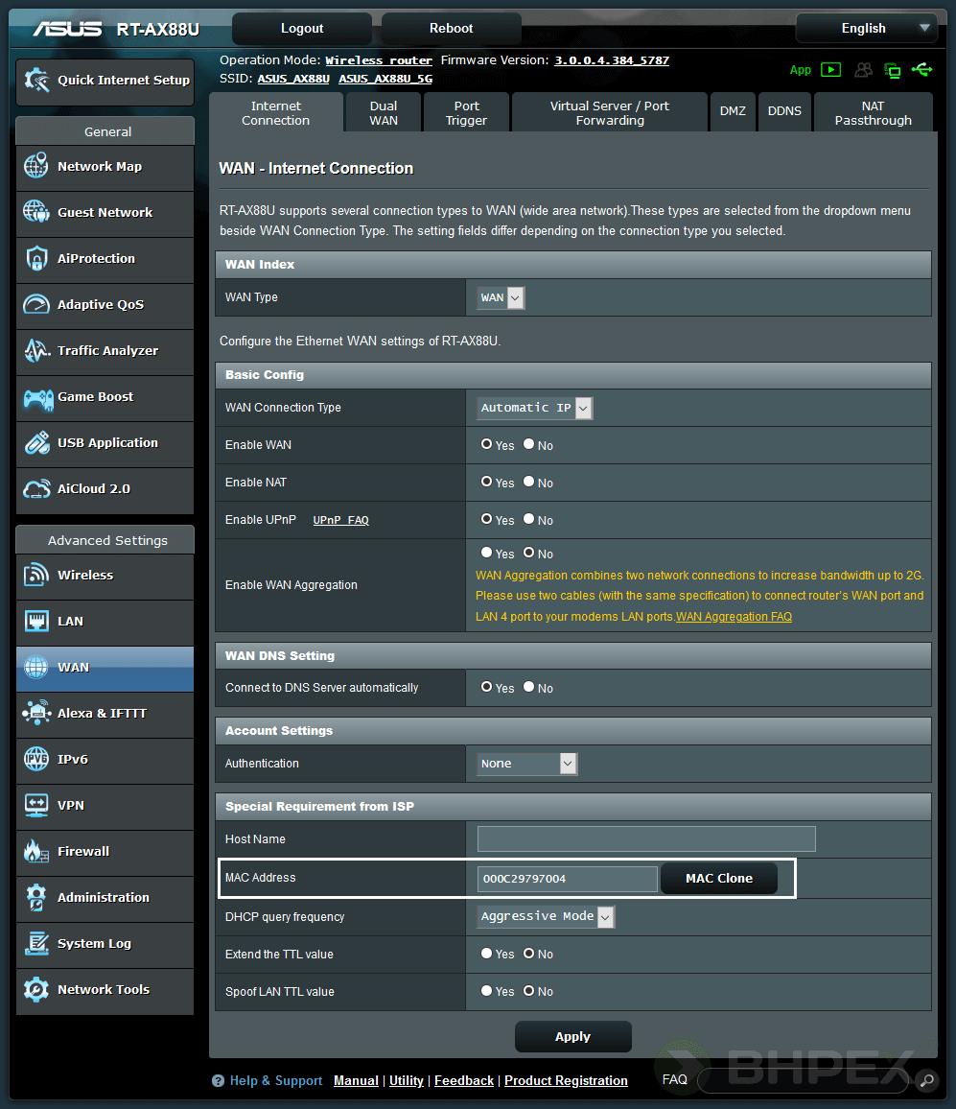956x1109 pixels.
Task: Open Firewall via its flame icon
Action: 36,851
